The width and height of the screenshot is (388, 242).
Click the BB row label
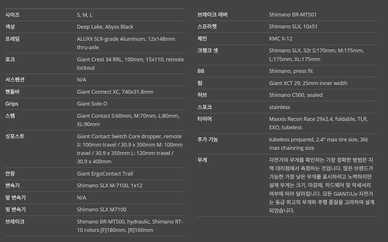pos(201,71)
